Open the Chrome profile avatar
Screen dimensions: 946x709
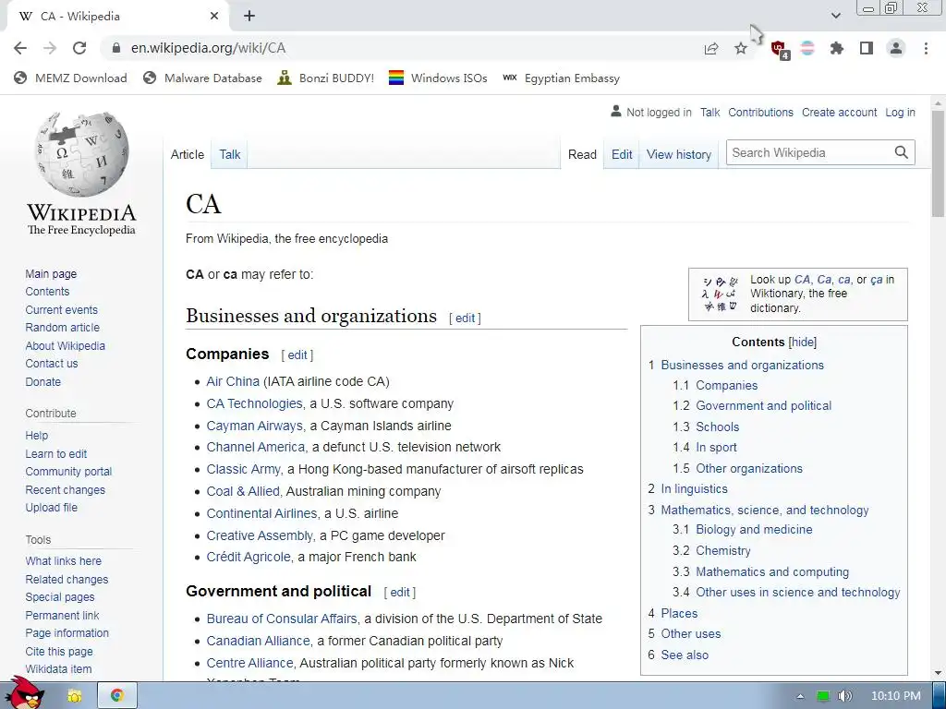(896, 48)
